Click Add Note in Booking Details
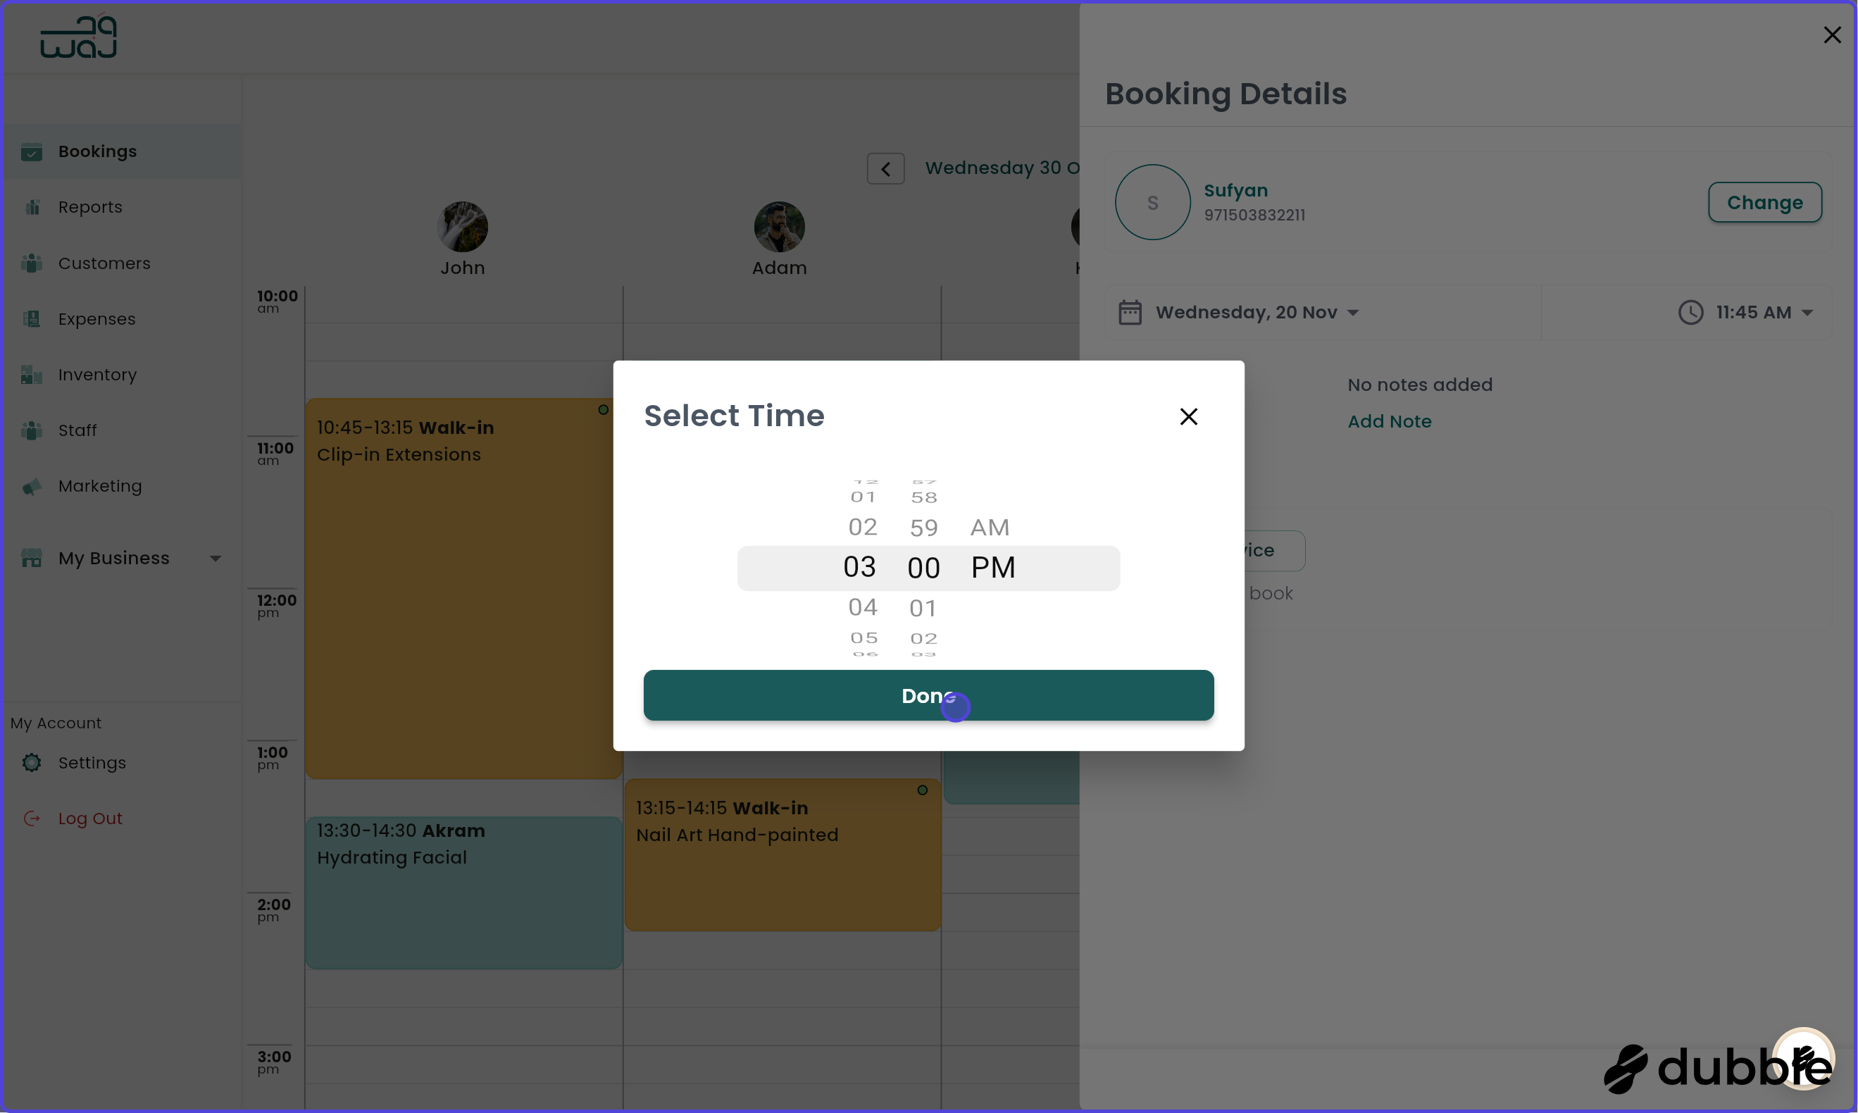1858x1113 pixels. coord(1389,421)
